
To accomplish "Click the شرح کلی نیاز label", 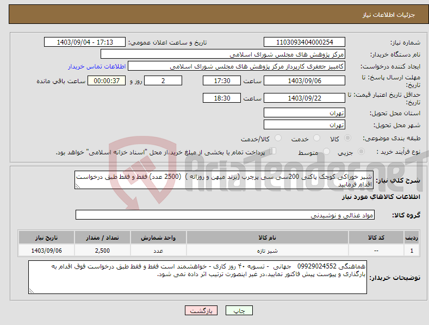I will click(x=398, y=180).
